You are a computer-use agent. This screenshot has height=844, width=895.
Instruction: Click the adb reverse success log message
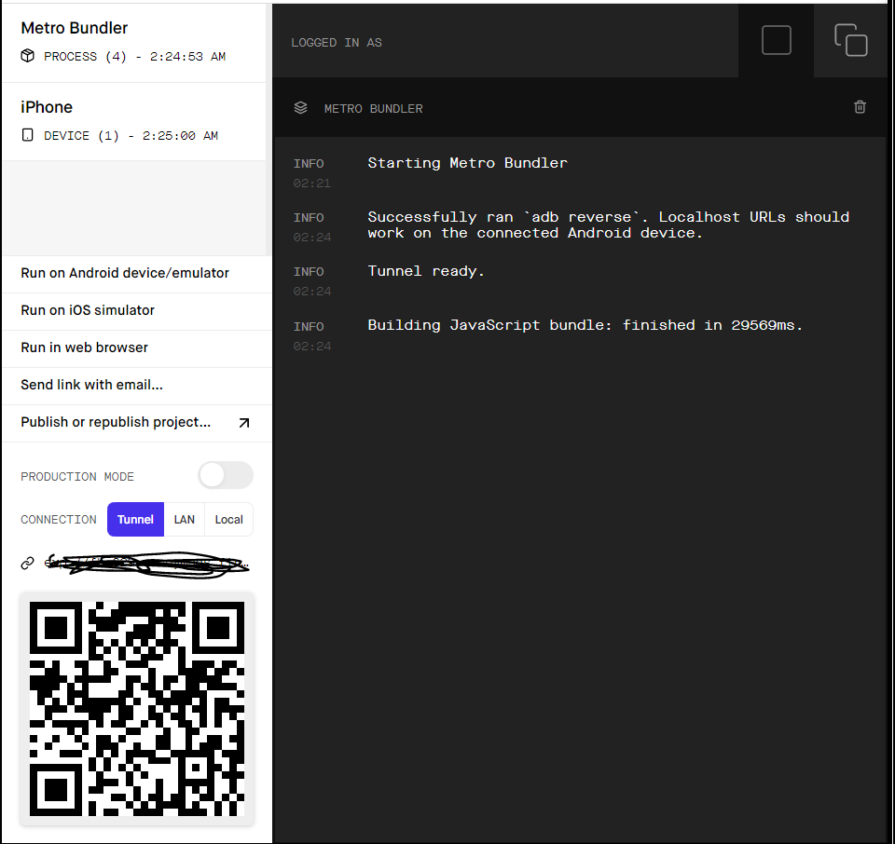click(x=609, y=225)
